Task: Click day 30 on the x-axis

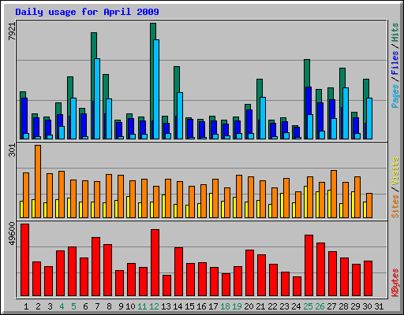Action: tap(367, 306)
